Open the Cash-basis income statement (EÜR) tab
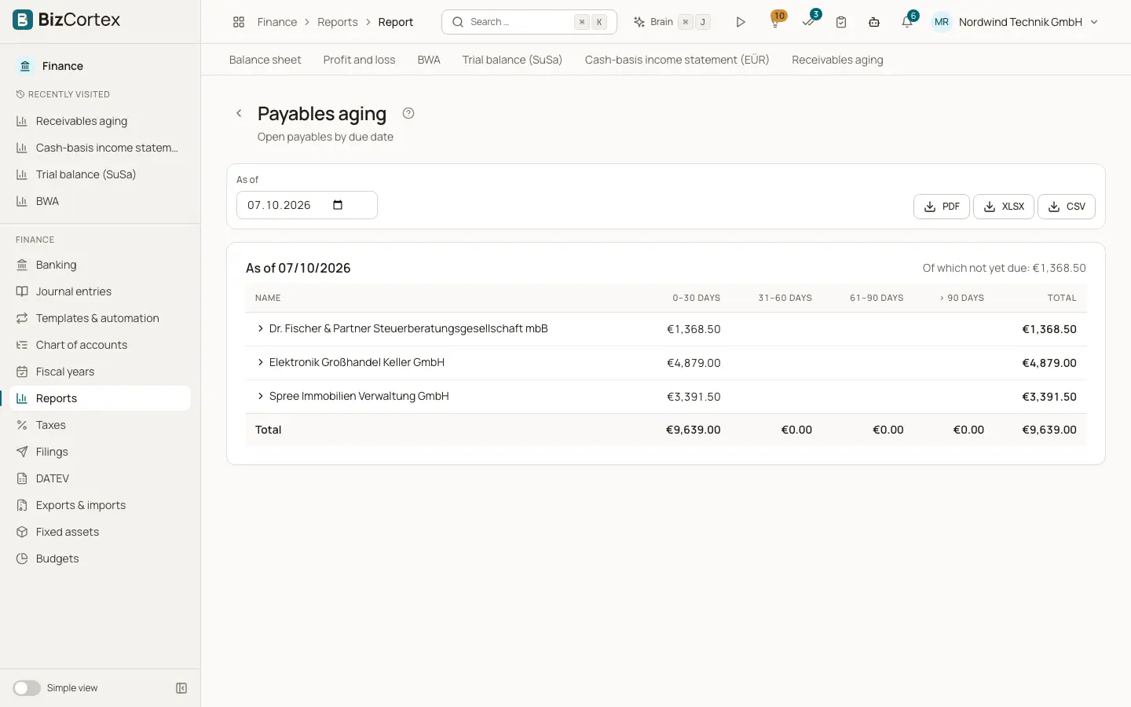The image size is (1131, 707). point(677,60)
